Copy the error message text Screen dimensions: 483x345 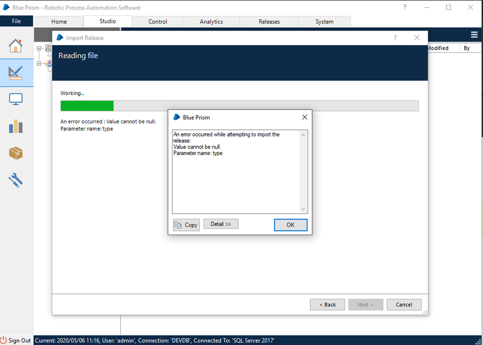[186, 225]
